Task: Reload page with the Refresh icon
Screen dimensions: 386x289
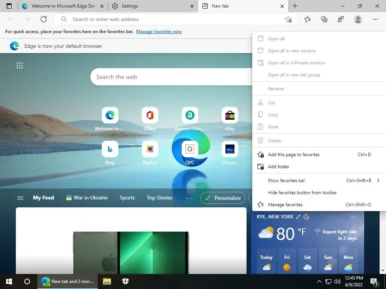Action: pyautogui.click(x=44, y=19)
